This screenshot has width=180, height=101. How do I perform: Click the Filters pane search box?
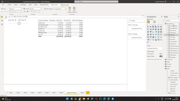[137, 20]
